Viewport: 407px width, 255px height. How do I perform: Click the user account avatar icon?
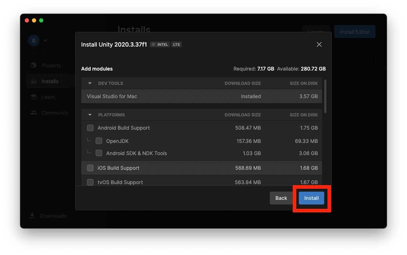tap(34, 40)
